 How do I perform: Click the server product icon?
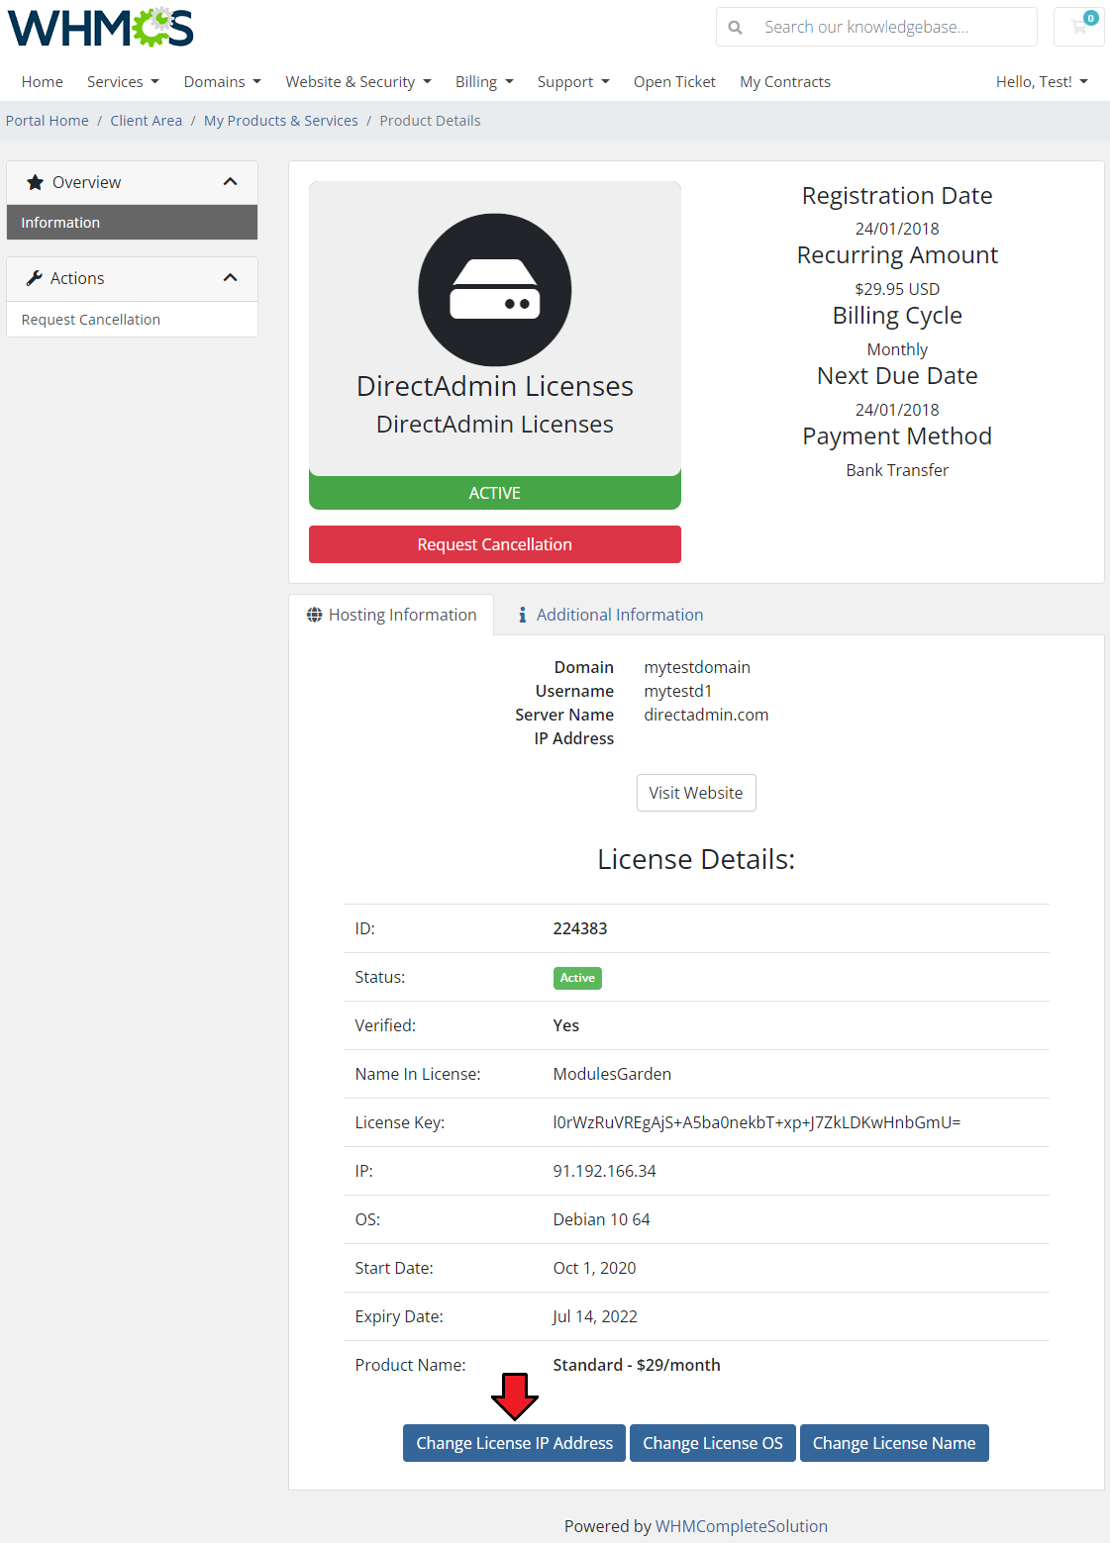point(495,290)
